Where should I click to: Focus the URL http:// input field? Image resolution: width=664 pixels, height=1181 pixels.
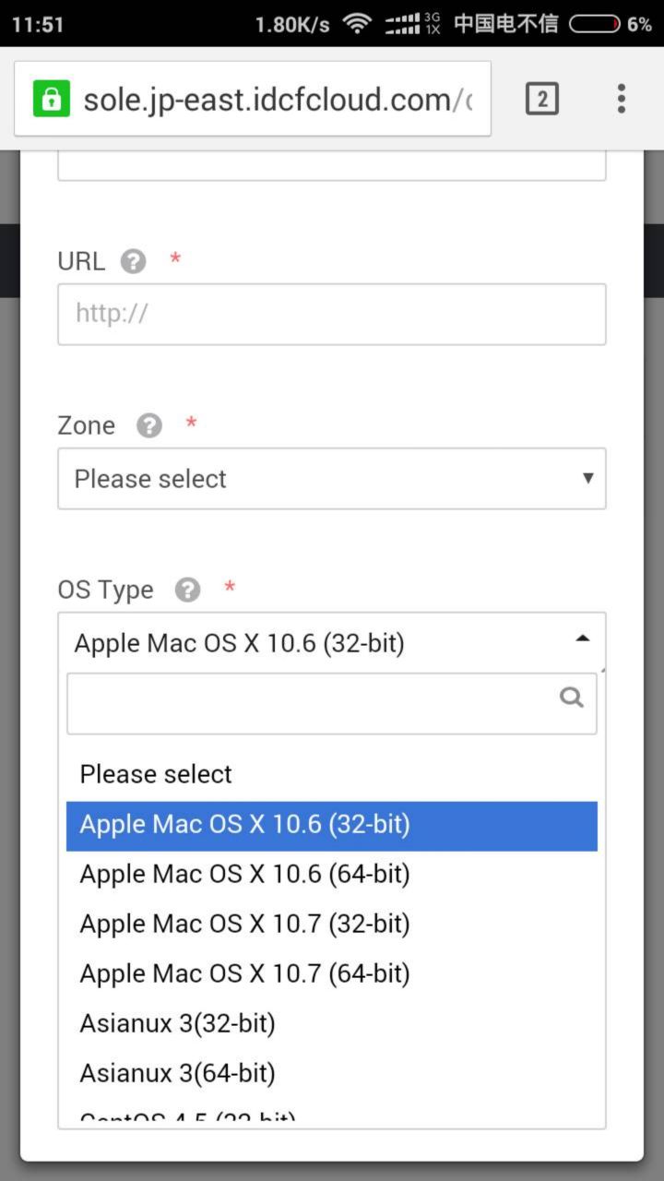click(331, 314)
